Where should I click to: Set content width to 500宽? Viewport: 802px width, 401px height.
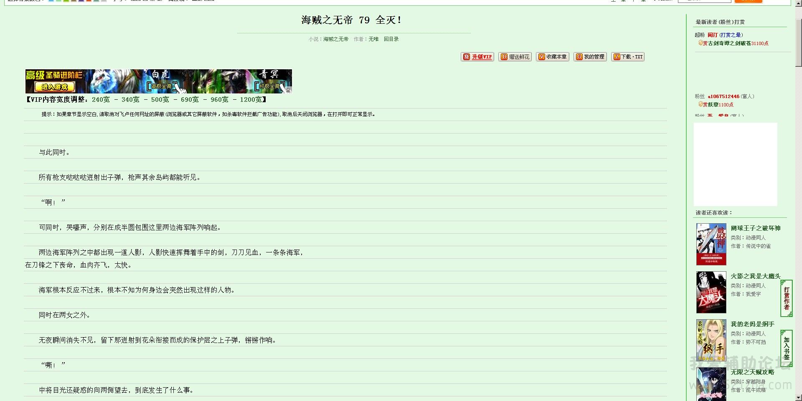tap(160, 100)
